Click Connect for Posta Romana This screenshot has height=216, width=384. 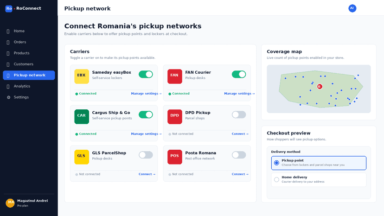[x=240, y=174]
